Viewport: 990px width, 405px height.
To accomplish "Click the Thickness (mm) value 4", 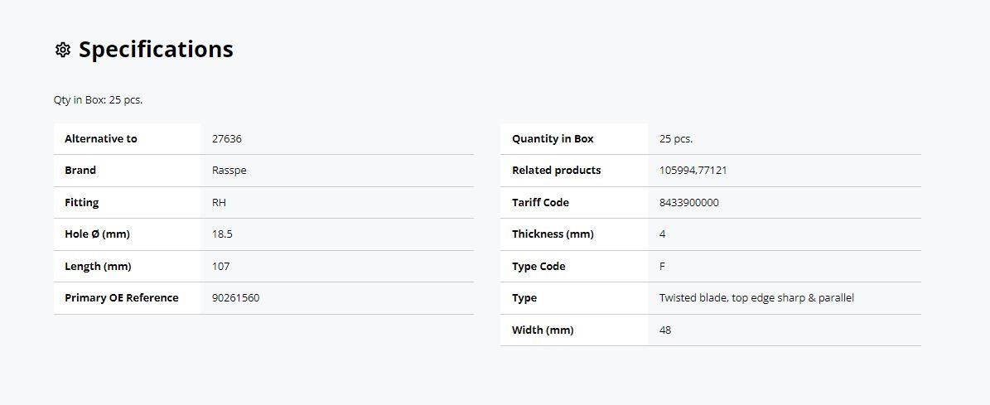I will click(x=662, y=234).
